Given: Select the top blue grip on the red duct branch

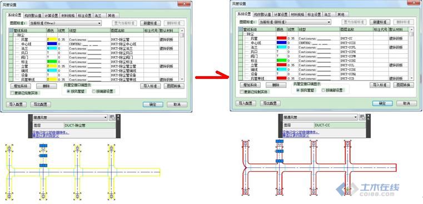Looking at the screenshot, I should coord(280,141).
